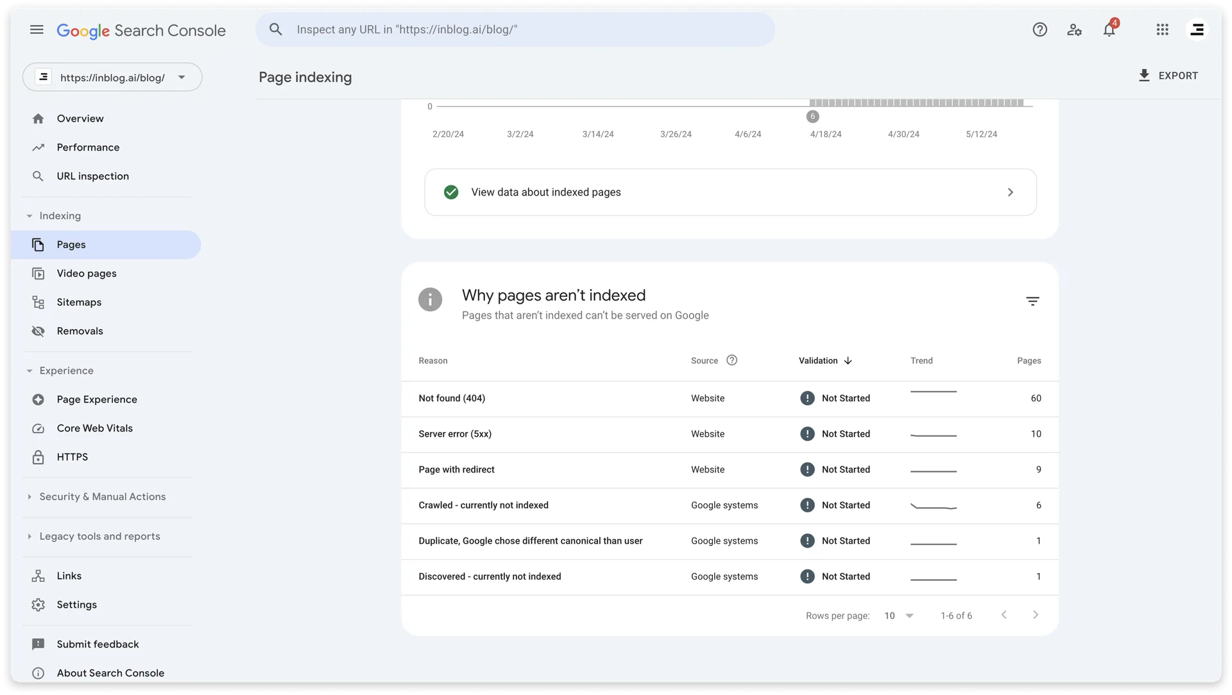Open the Google apps grid
The height and width of the screenshot is (695, 1232).
(1162, 29)
